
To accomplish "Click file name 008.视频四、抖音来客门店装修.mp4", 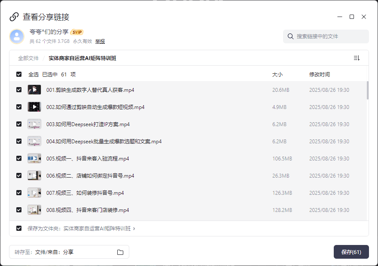I will [88, 210].
